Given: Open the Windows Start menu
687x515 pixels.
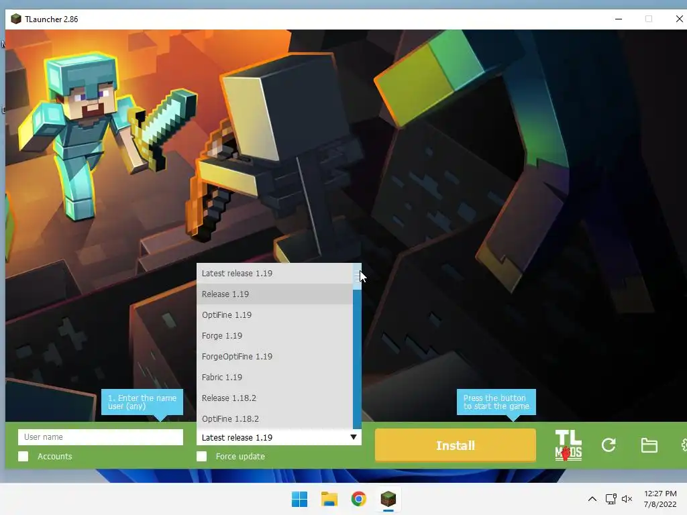Looking at the screenshot, I should coord(300,499).
